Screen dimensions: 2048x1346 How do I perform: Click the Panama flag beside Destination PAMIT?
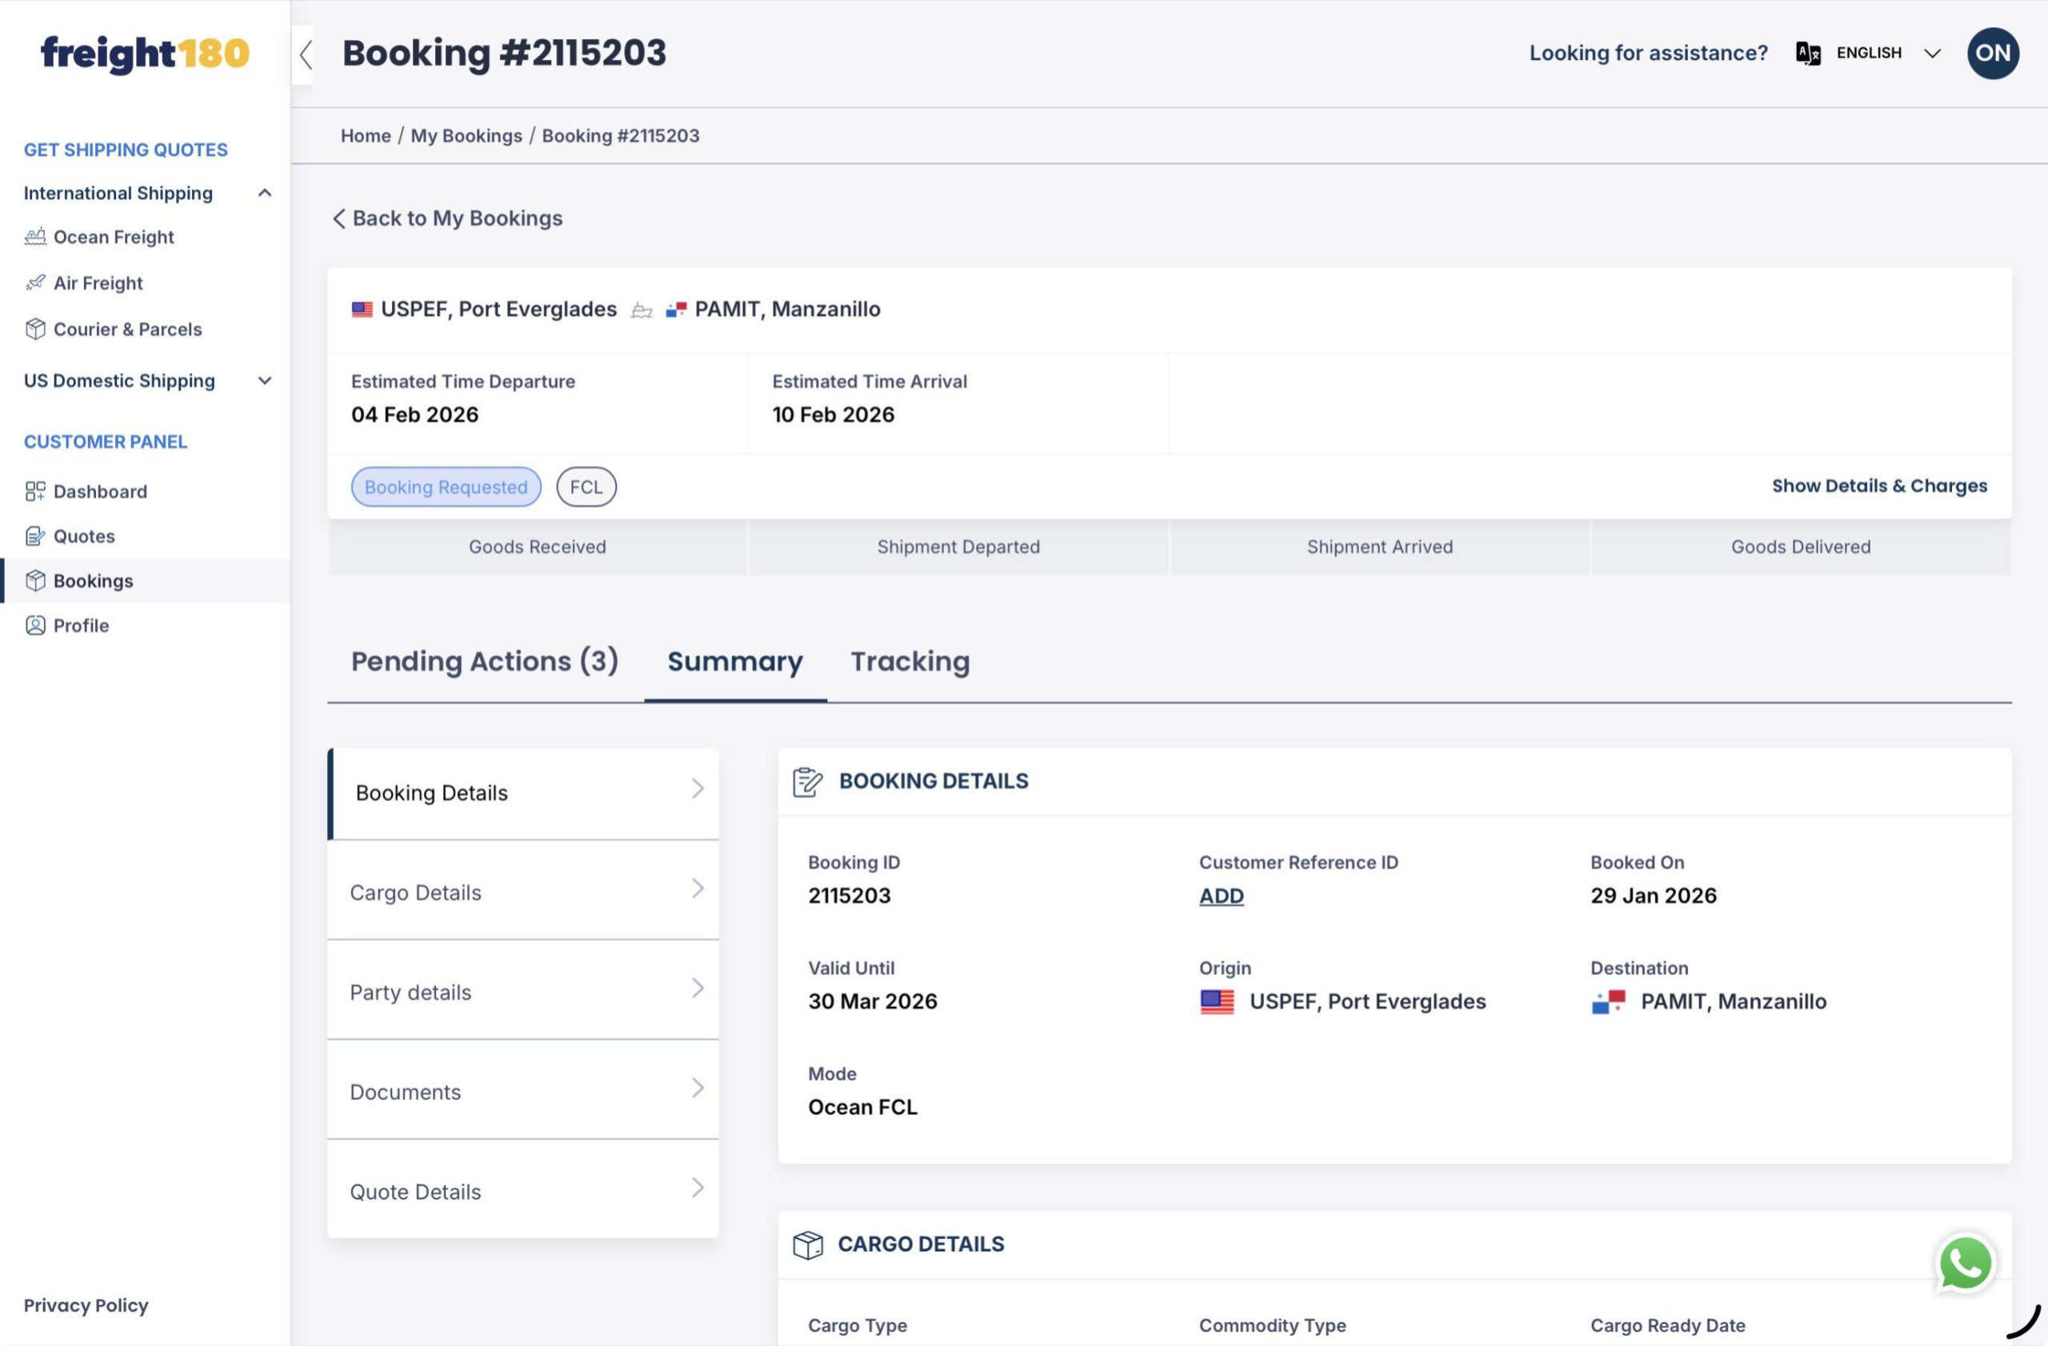tap(1608, 1002)
